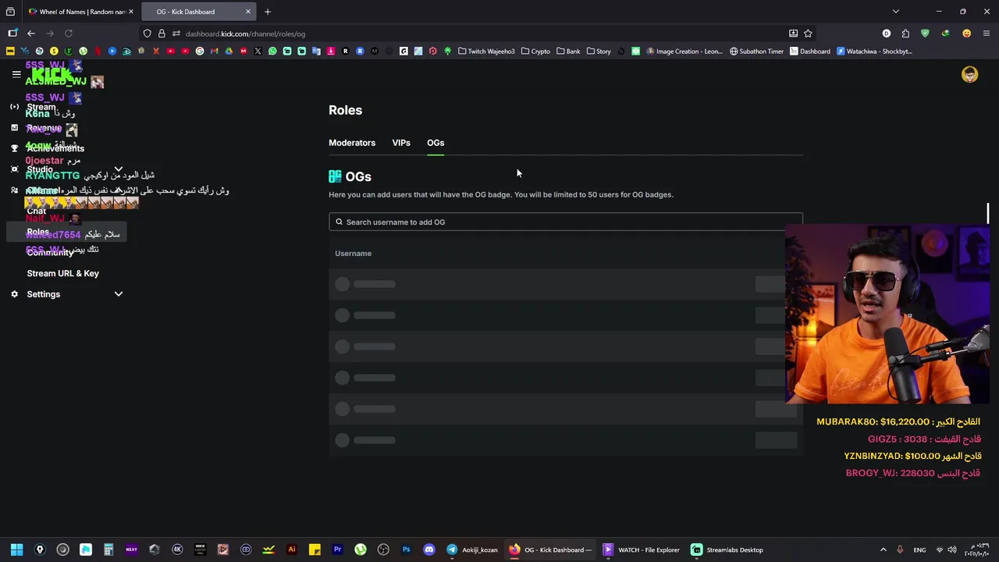Open the Subathon Timer bookmark
This screenshot has width=999, height=562.
[756, 52]
